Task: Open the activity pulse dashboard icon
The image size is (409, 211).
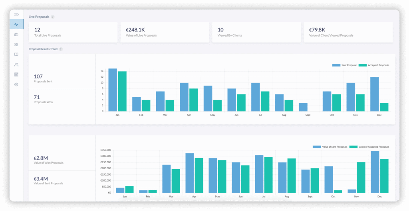Action: [x=16, y=24]
